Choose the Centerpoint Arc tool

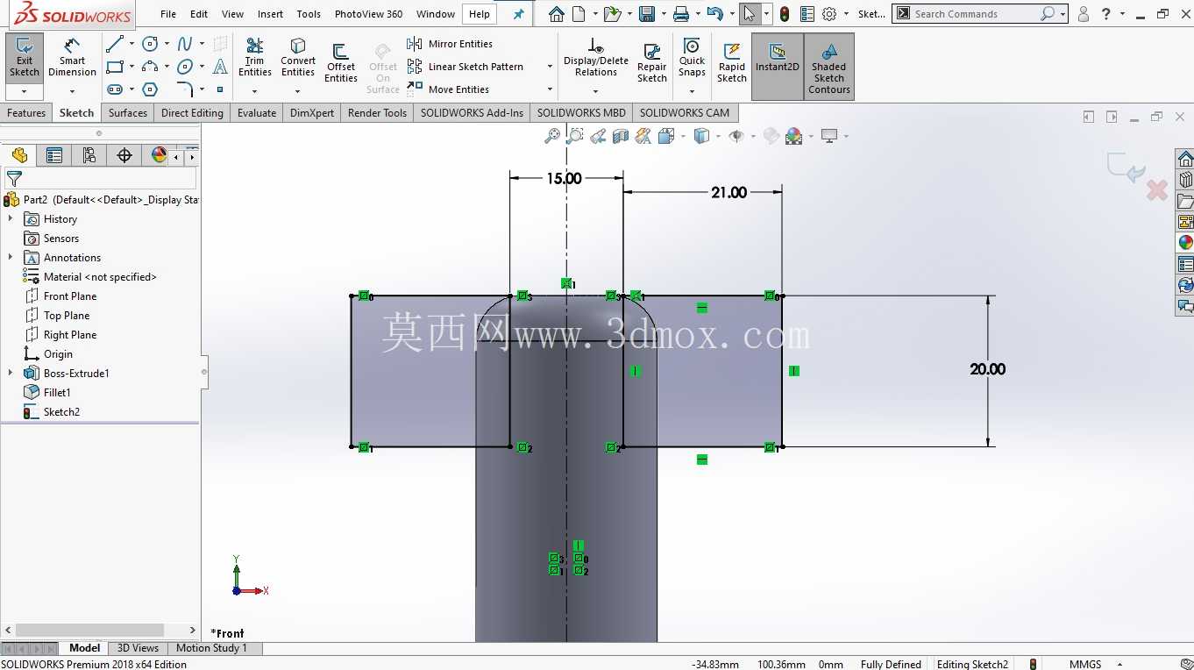[151, 67]
